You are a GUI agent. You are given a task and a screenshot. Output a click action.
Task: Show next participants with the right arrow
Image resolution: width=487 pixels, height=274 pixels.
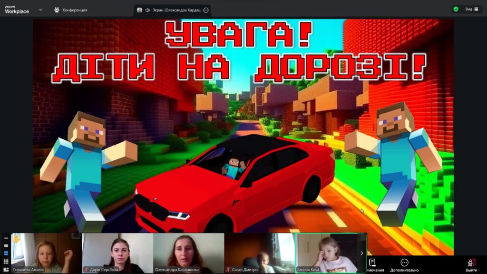pos(362,253)
